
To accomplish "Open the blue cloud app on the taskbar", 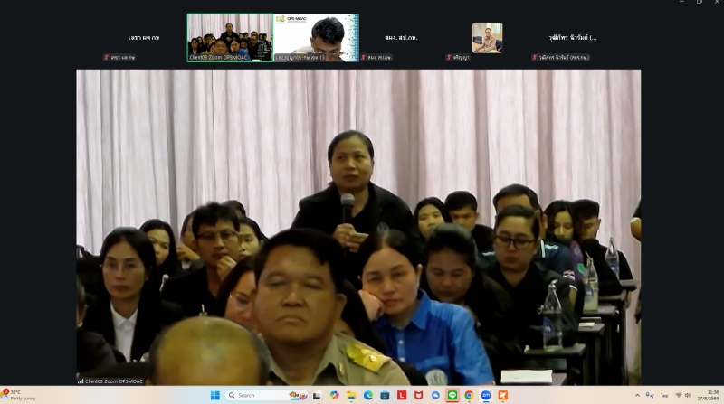I will 435,395.
